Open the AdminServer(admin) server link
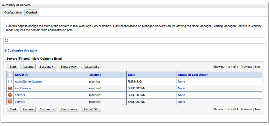270x126 pixels. tap(28, 81)
